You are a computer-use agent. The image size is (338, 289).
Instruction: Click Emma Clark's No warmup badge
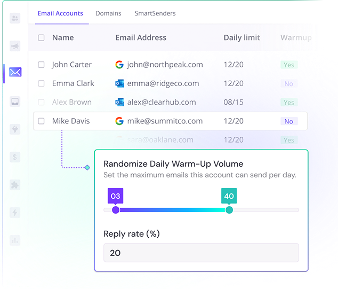[x=289, y=83]
